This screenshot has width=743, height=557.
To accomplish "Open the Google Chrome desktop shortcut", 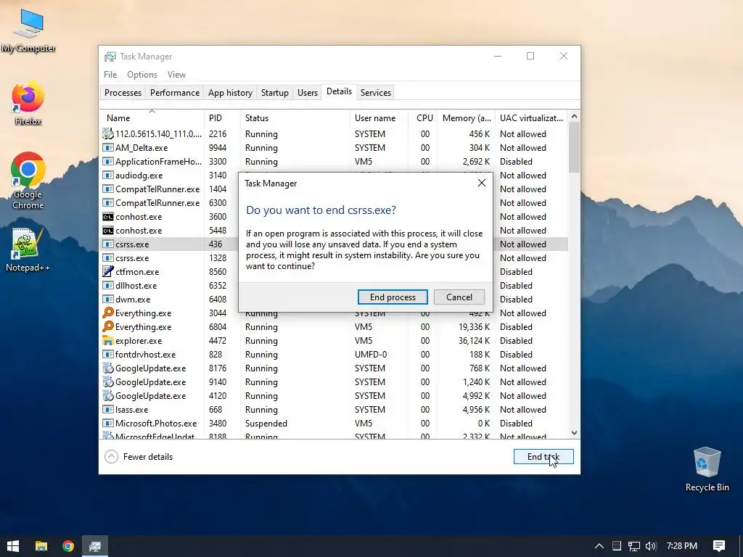I will [x=28, y=181].
